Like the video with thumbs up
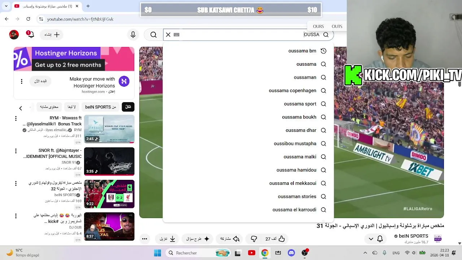 (275, 239)
